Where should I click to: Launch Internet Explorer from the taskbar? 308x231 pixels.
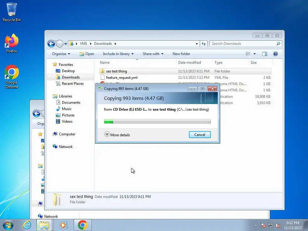click(x=27, y=225)
